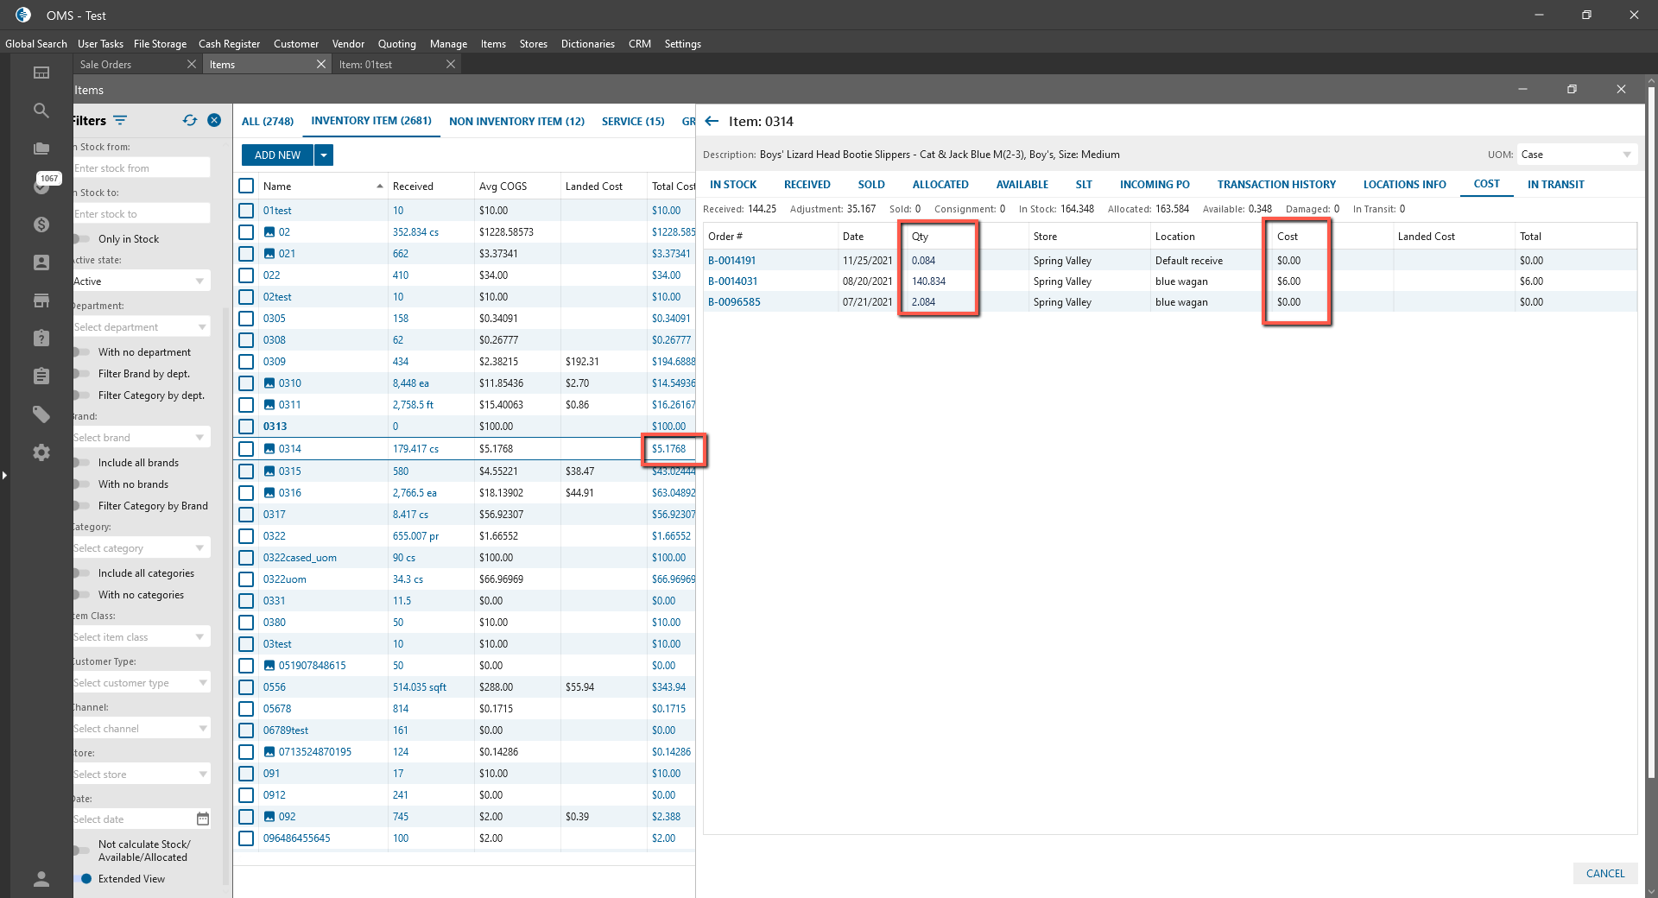
Task: Open the search icon in the left sidebar
Action: (41, 111)
